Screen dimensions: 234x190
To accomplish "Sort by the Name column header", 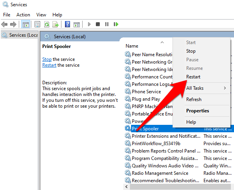I will pyautogui.click(x=132, y=46).
